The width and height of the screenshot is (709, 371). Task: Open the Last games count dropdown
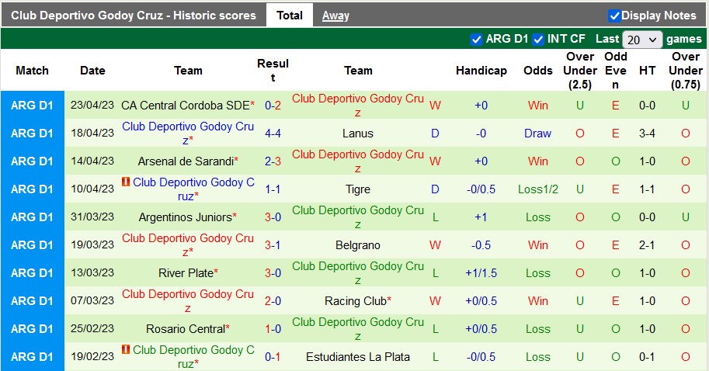642,40
